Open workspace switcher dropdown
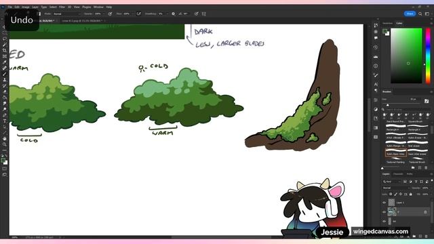Image resolution: width=434 pixels, height=244 pixels. [427, 14]
